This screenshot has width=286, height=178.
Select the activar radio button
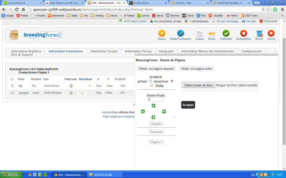[x=150, y=81]
